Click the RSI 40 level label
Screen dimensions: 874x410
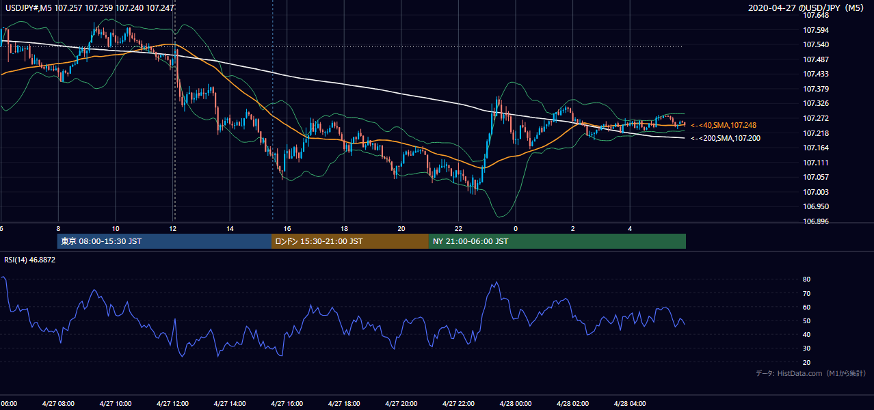point(806,334)
